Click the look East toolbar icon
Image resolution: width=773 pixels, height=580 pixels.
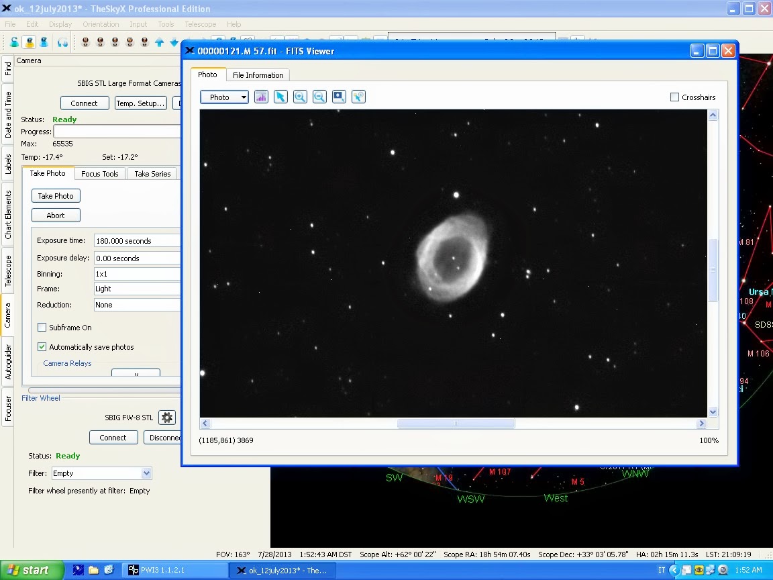(101, 42)
